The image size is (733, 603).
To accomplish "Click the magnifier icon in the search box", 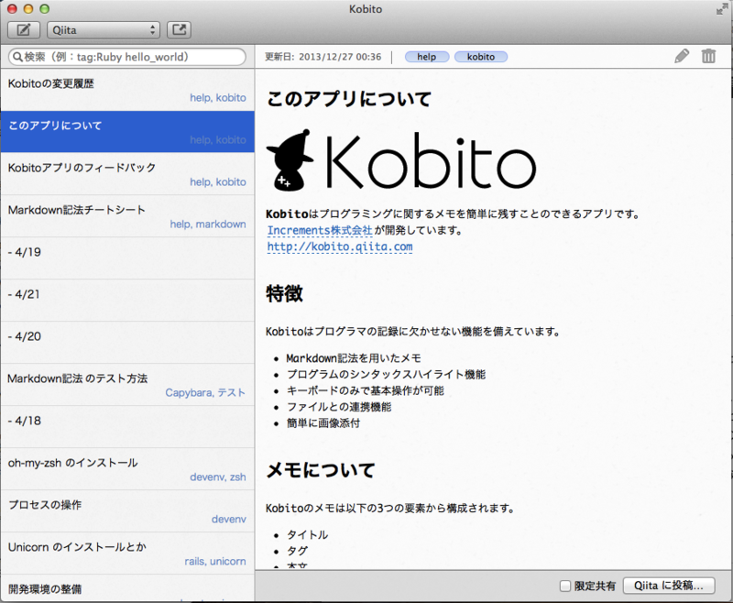I will coord(17,57).
